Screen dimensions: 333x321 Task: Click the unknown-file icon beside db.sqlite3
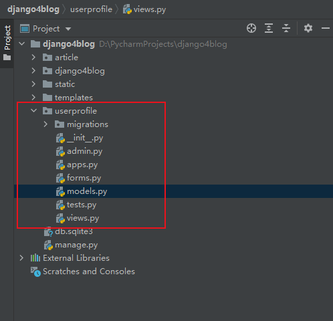pyautogui.click(x=48, y=232)
